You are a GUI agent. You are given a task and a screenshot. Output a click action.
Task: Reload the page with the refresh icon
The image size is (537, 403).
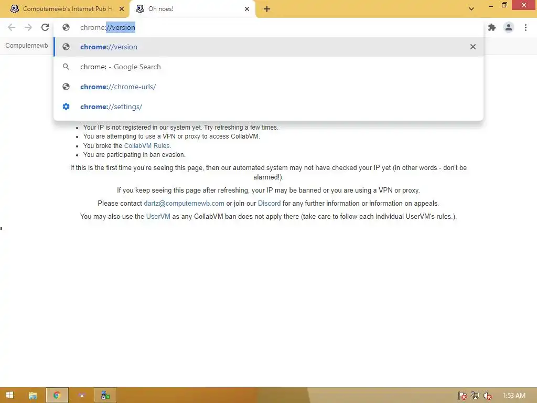[x=45, y=27]
